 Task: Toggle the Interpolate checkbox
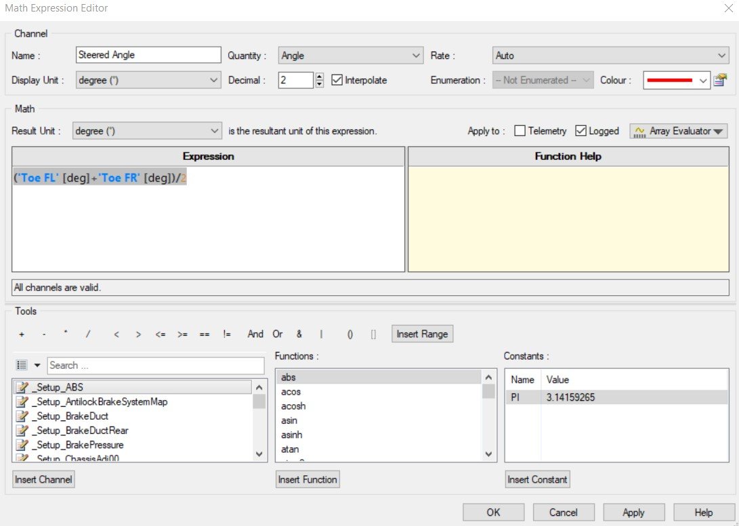pyautogui.click(x=337, y=80)
